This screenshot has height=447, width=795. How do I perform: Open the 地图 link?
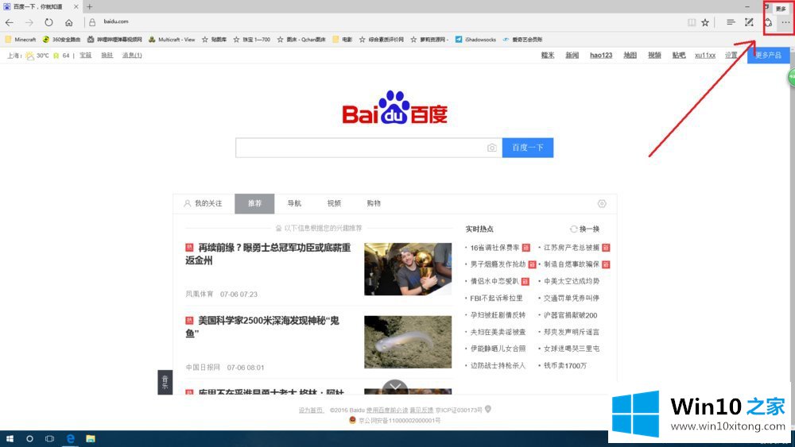[630, 55]
